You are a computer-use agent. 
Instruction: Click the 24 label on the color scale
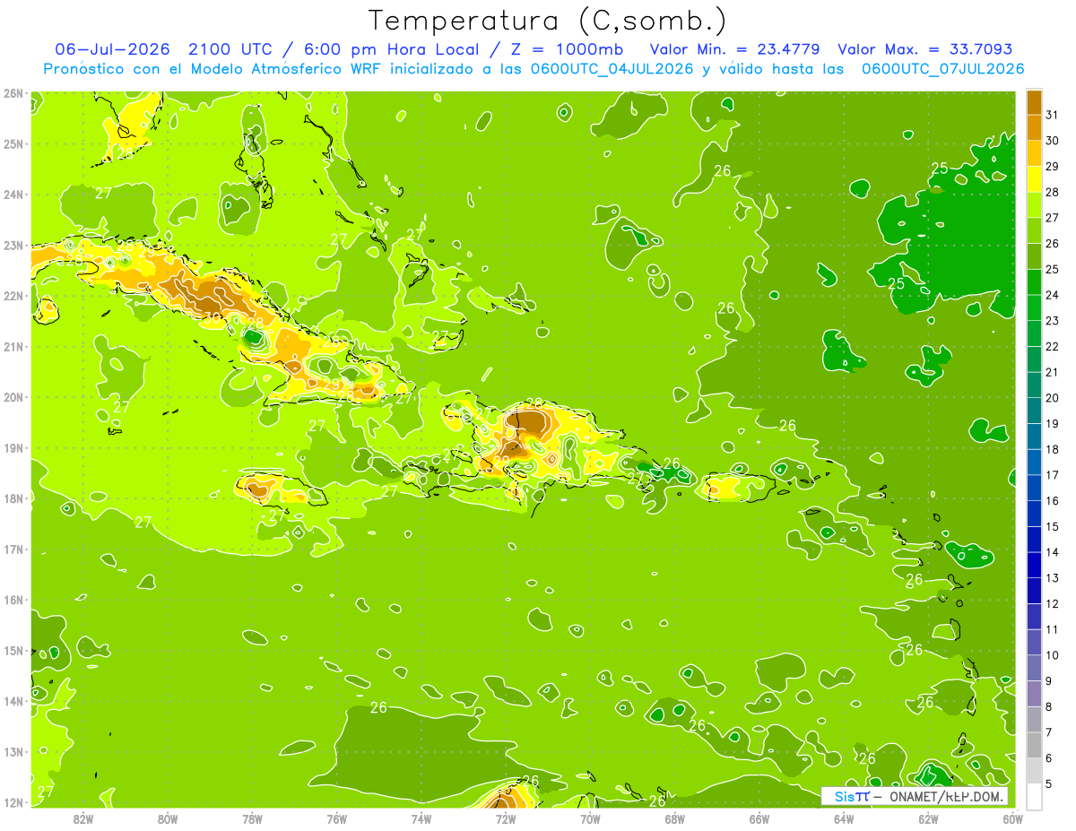pos(1052,295)
